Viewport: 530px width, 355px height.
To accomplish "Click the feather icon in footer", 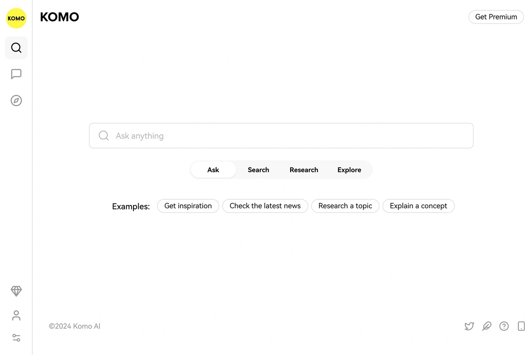I will coord(487,326).
